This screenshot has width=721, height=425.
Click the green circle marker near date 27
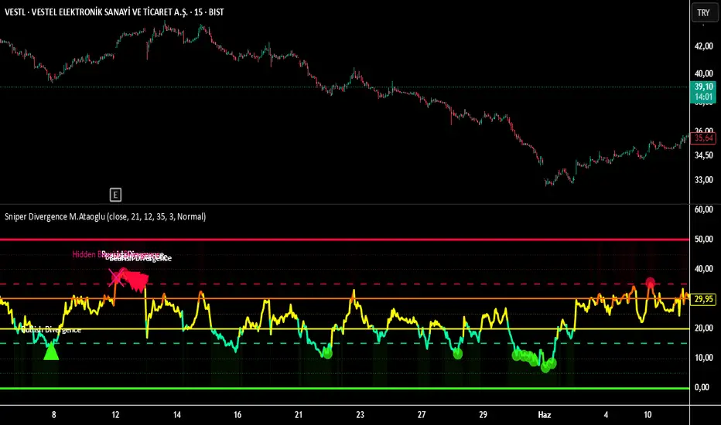[x=457, y=353]
